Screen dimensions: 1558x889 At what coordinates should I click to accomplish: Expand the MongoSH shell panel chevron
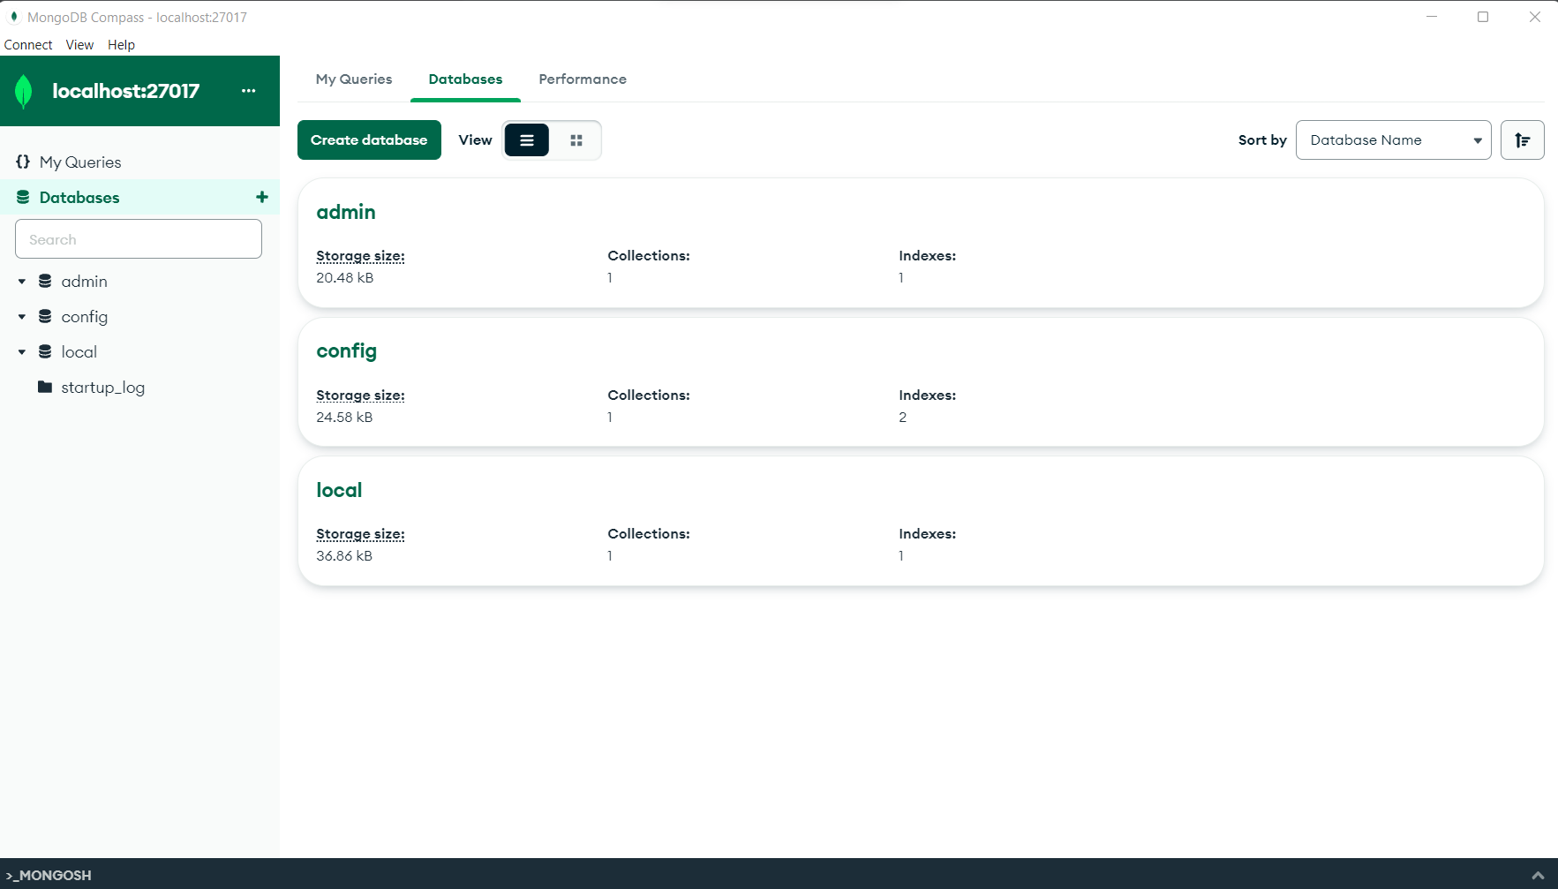coord(1538,875)
